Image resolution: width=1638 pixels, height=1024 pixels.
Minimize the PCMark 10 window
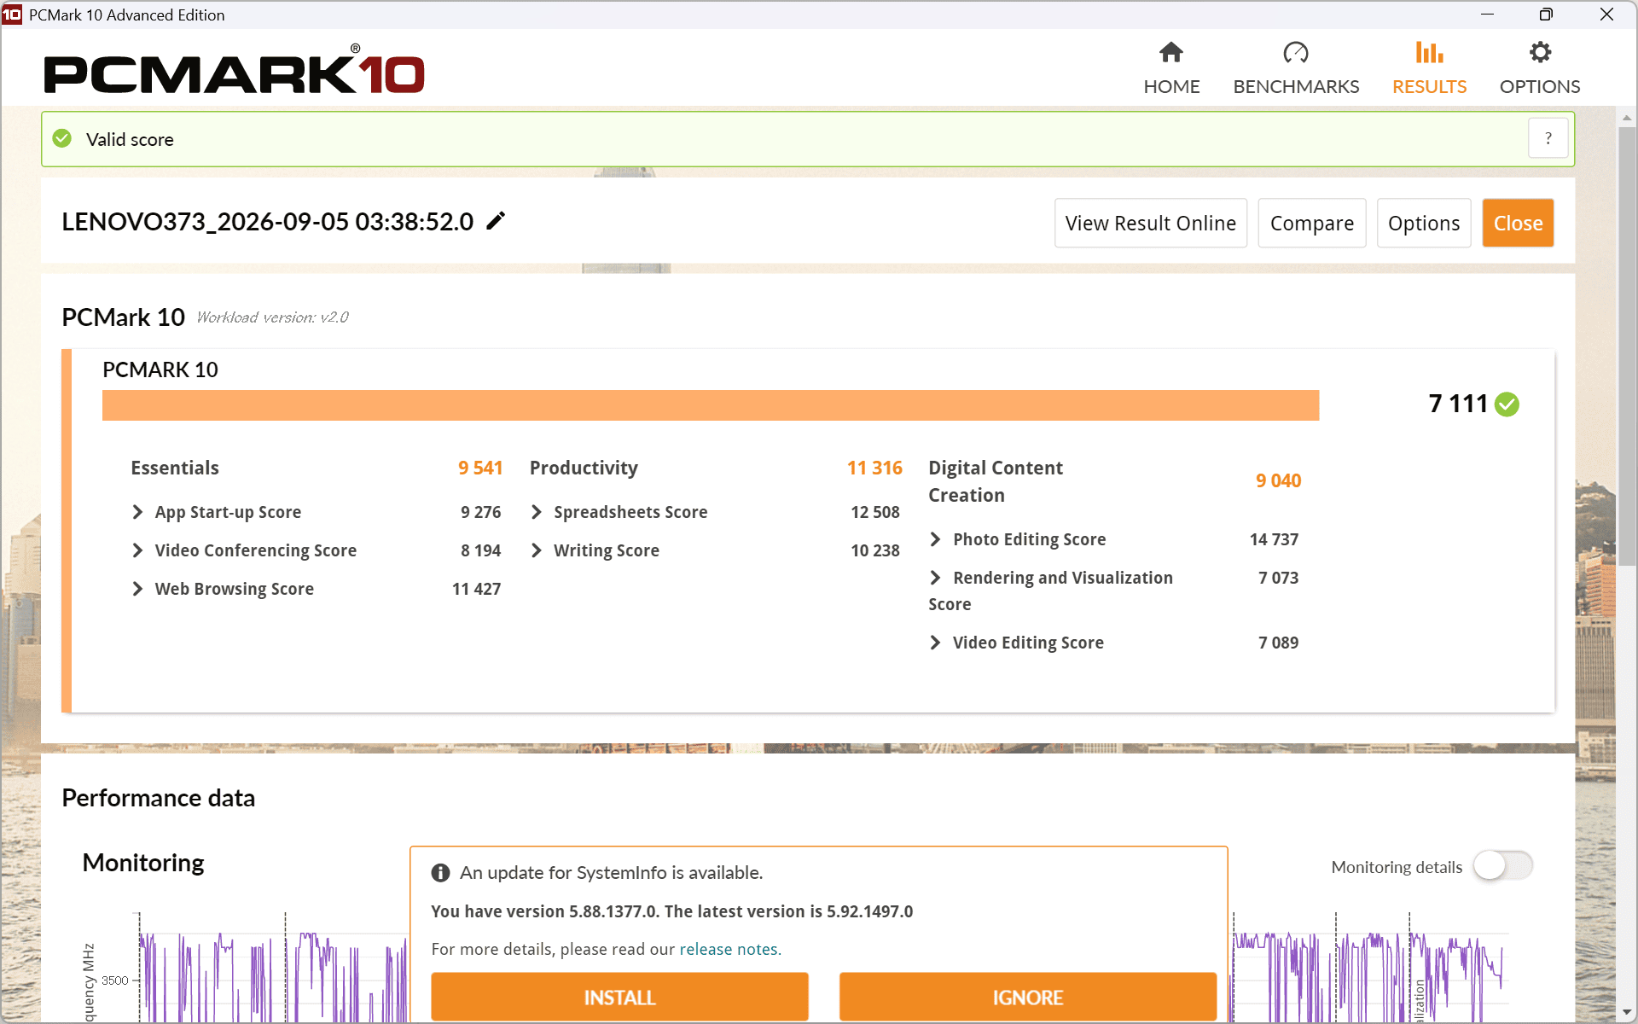[1487, 15]
